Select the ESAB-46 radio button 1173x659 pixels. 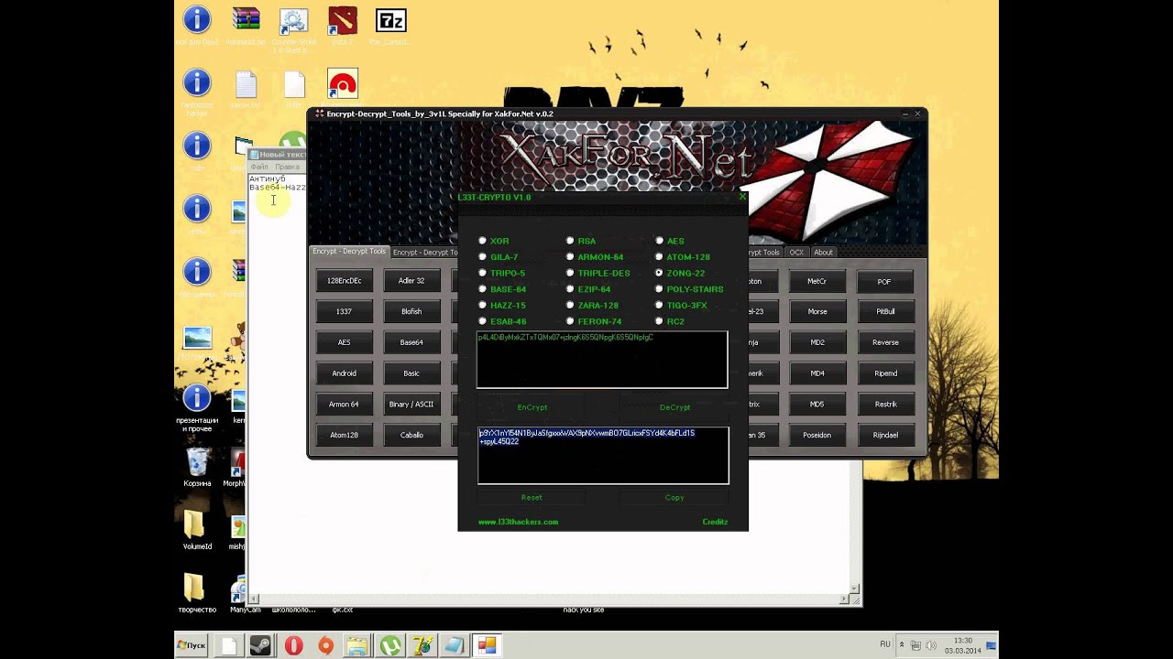[483, 321]
